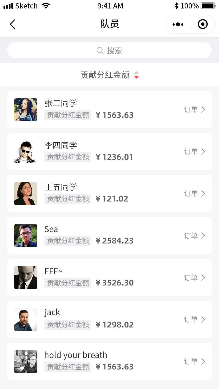Select the 贡献分红金额 sort header label
Viewport: 219px width, 389px height.
point(105,75)
